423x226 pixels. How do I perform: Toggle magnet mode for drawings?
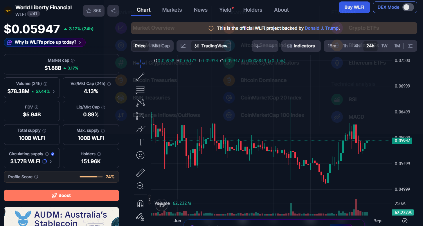pyautogui.click(x=141, y=204)
